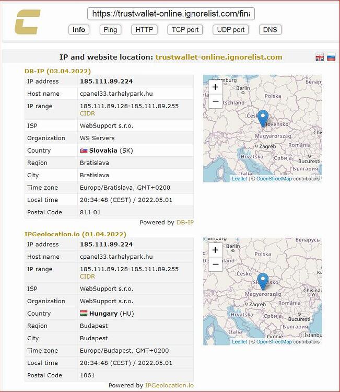Select ISP WebSupport s.r.o. in DB-IP table

pyautogui.click(x=107, y=126)
